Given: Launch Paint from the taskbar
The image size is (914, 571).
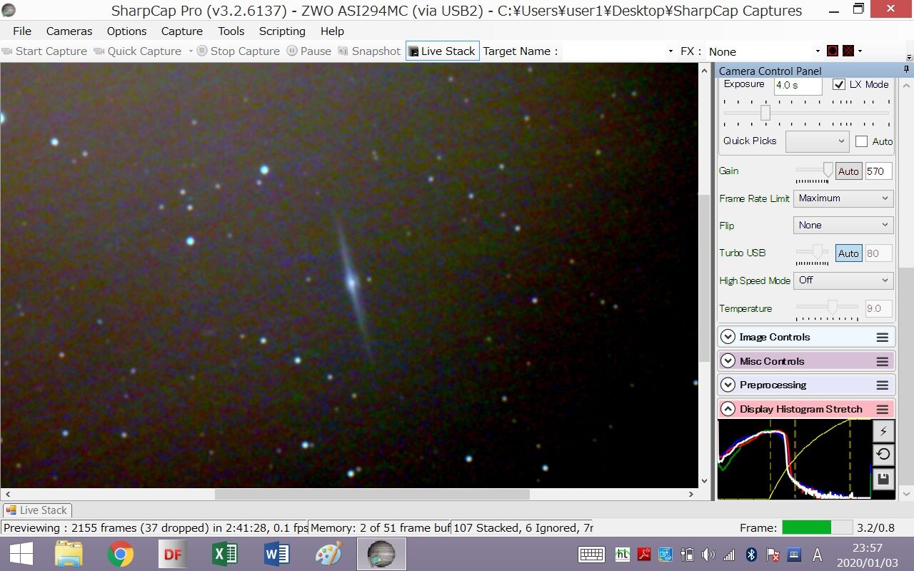Looking at the screenshot, I should (328, 554).
